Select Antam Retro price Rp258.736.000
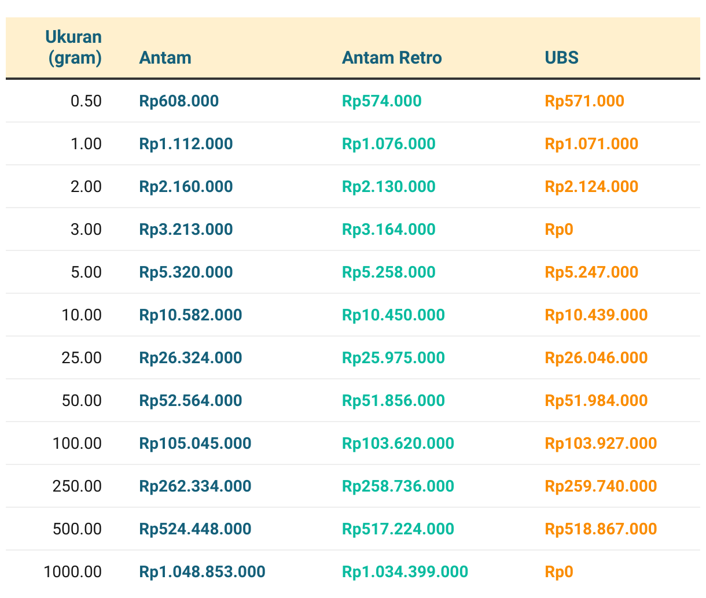This screenshot has width=706, height=598. [398, 486]
